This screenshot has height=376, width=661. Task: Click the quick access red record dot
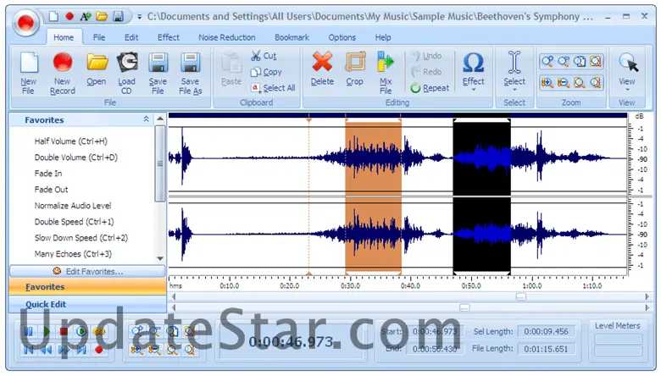[x=69, y=16]
